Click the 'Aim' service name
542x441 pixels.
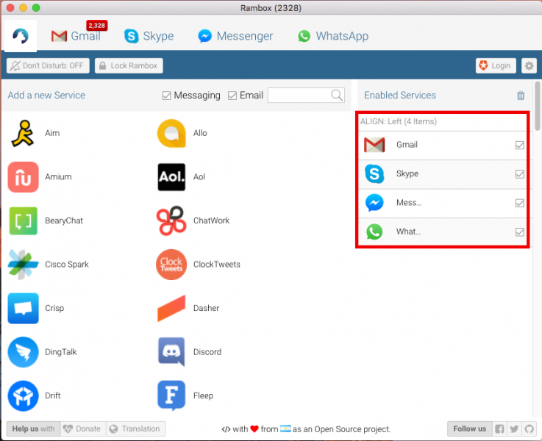52,133
